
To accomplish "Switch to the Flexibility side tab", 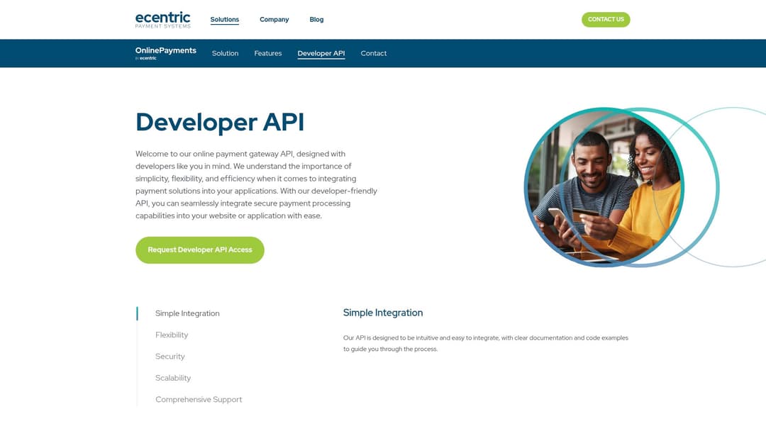I will coord(172,335).
